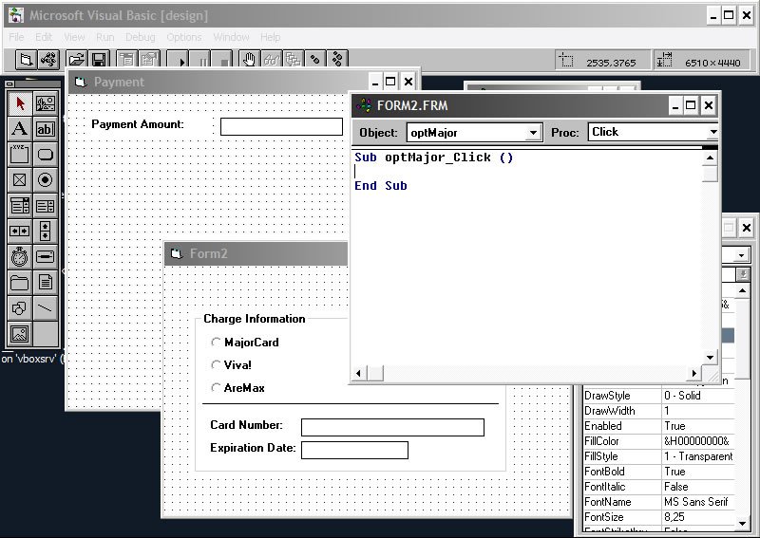Click the Calls toolbar icon
Viewport: 760px width, 538px height.
coord(294,60)
